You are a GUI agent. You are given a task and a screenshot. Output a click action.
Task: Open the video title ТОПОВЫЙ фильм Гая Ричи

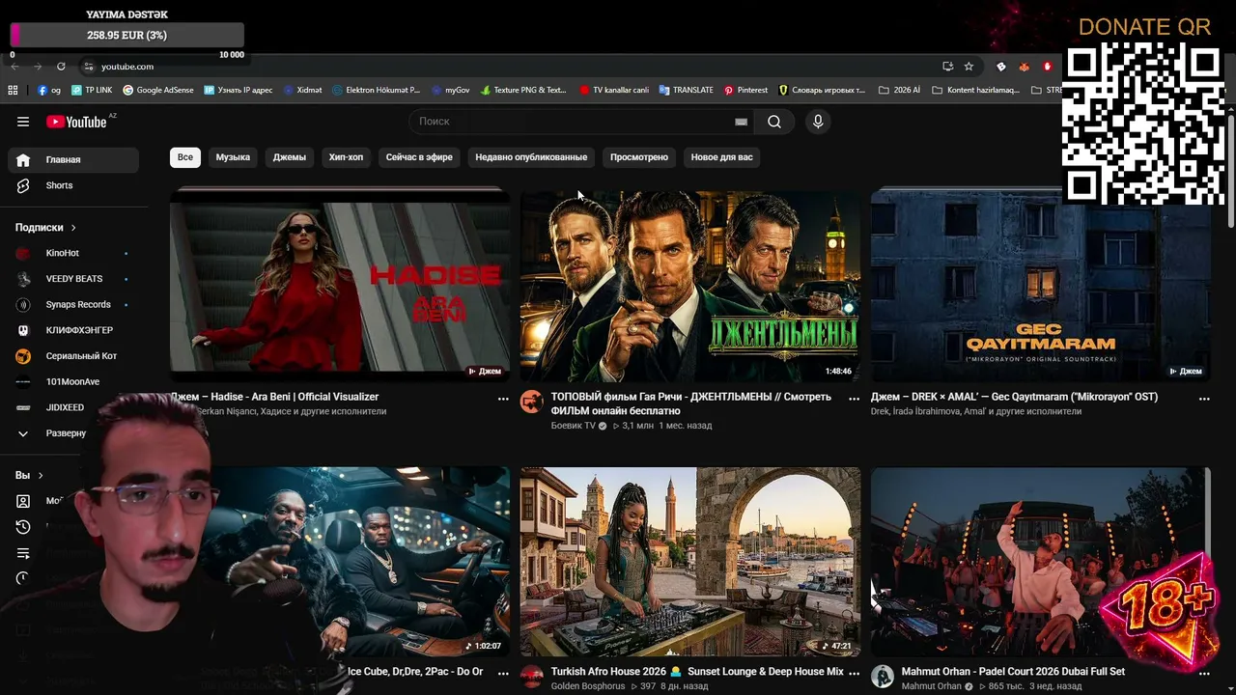click(691, 403)
